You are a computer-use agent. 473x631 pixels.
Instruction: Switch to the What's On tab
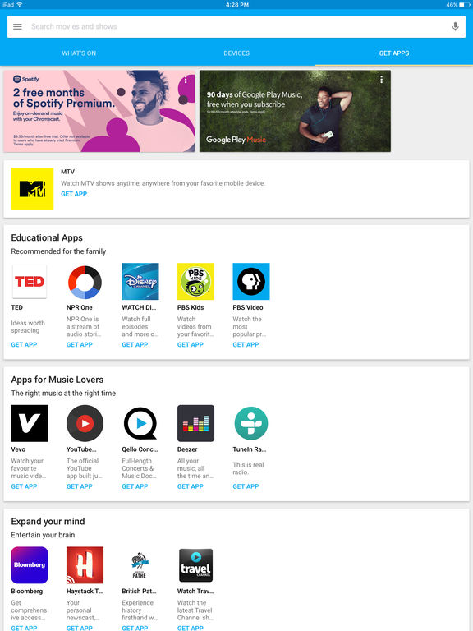pos(79,53)
